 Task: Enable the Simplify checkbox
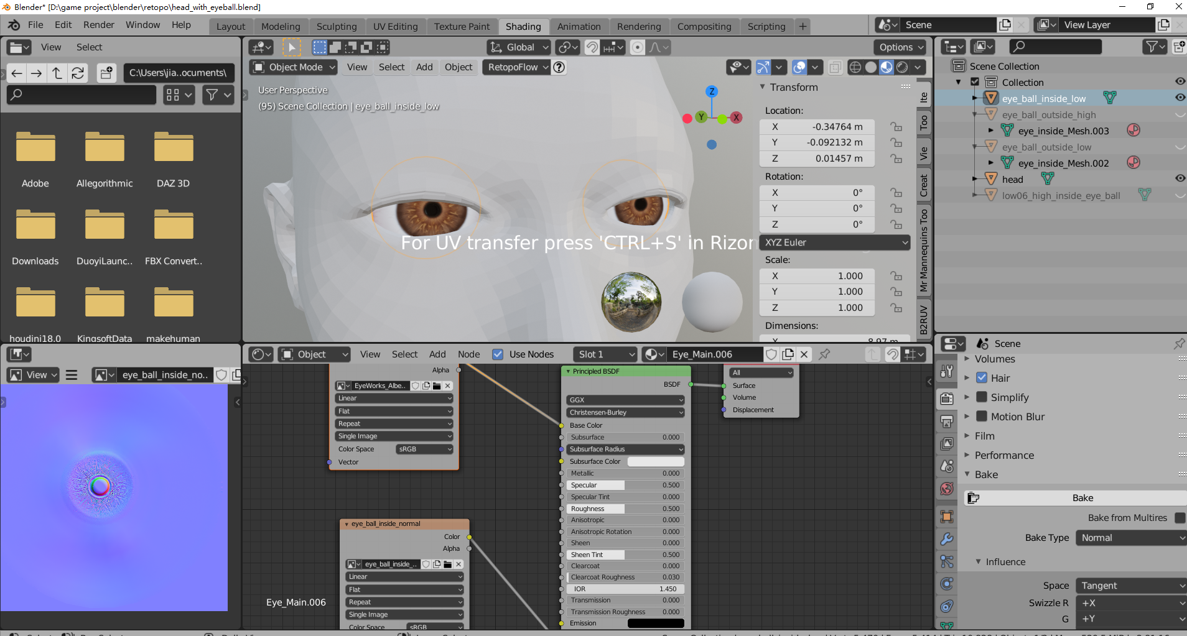pos(982,397)
